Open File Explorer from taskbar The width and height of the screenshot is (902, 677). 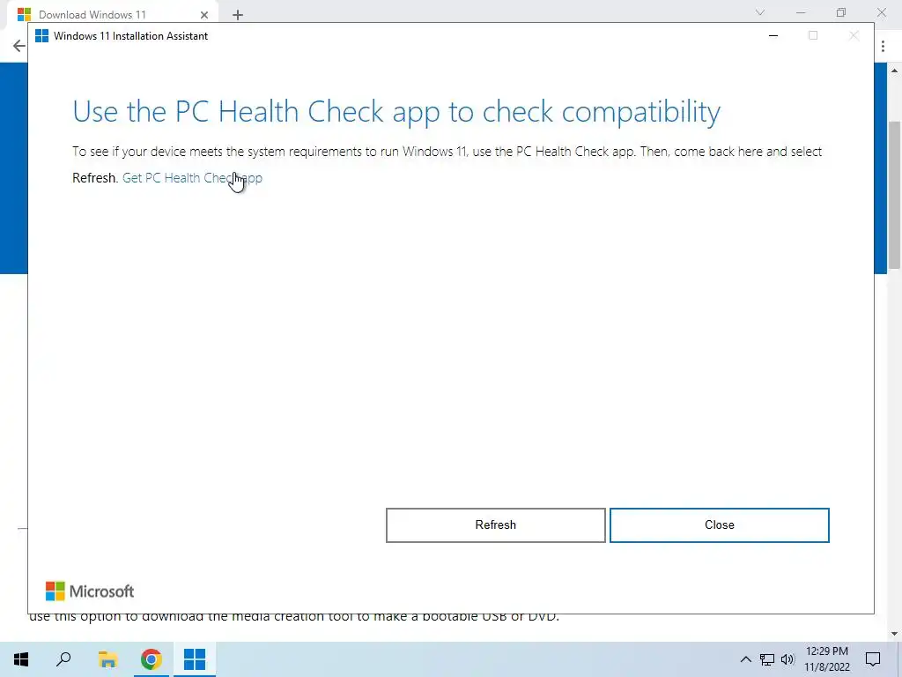(x=107, y=659)
